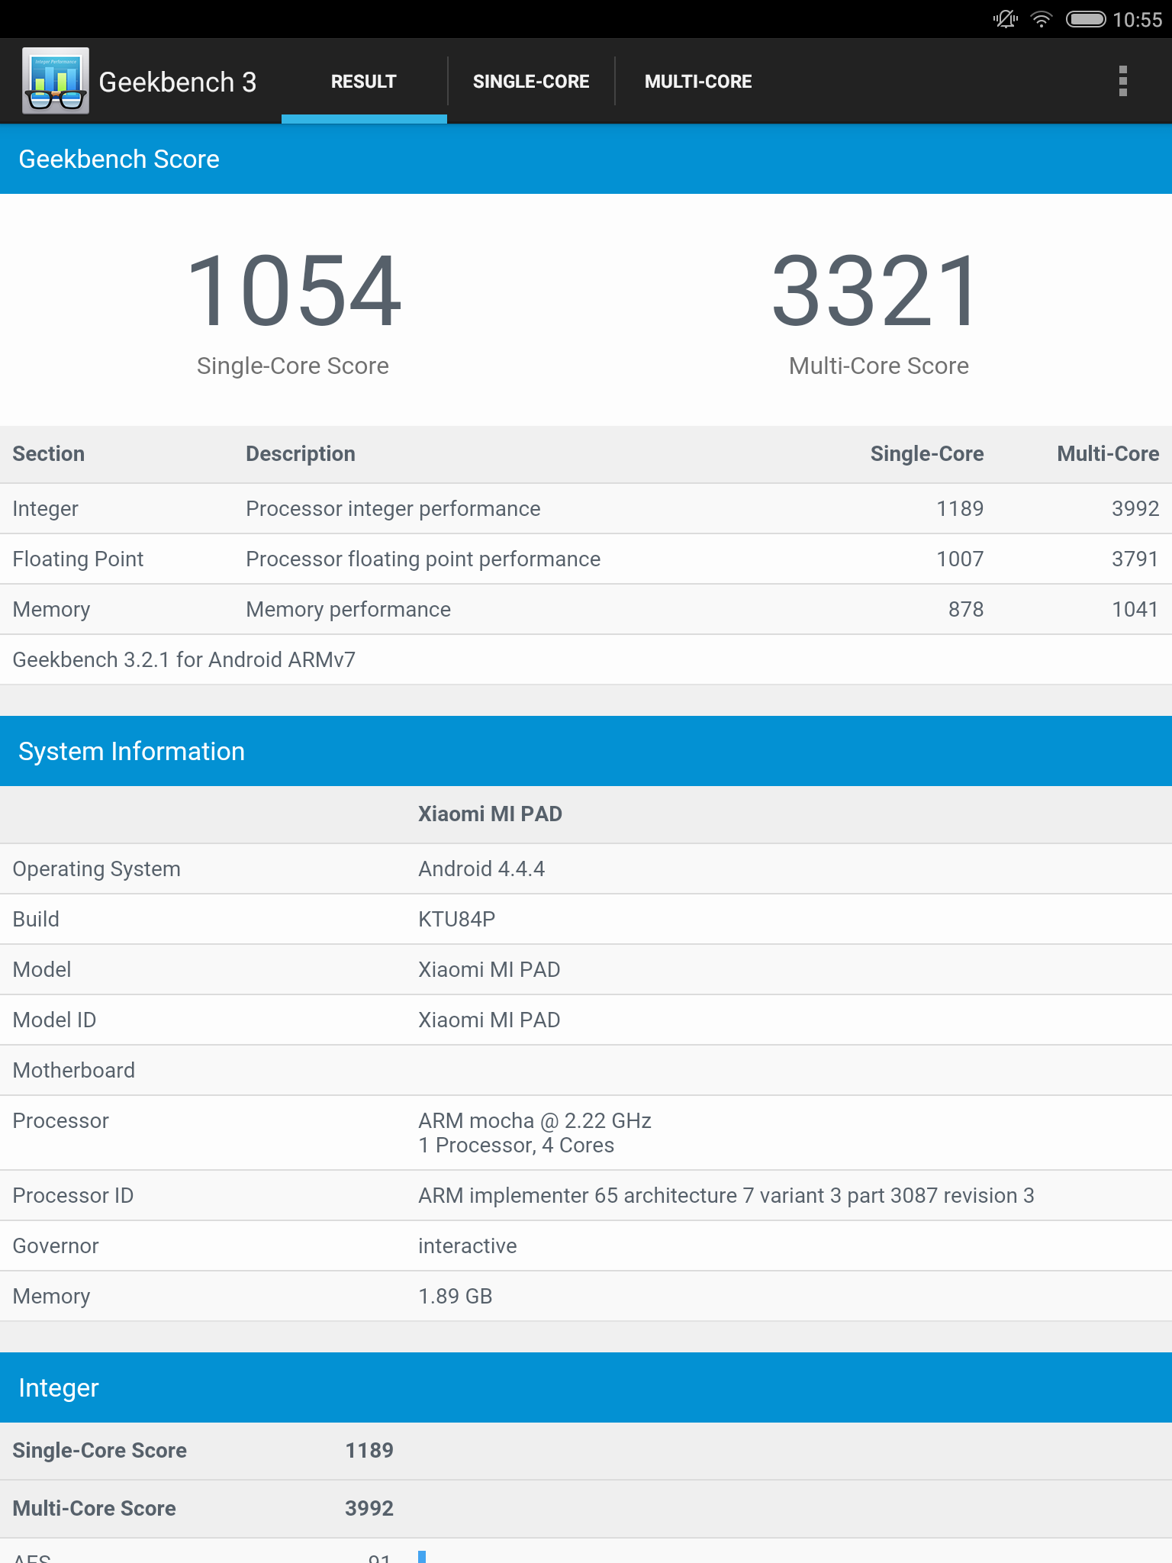Tap the 10:55 clock in status bar

[x=1137, y=20]
